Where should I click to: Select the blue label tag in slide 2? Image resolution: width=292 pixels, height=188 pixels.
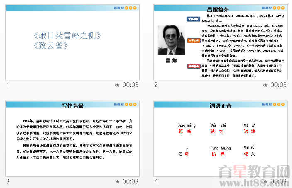coord(192,19)
